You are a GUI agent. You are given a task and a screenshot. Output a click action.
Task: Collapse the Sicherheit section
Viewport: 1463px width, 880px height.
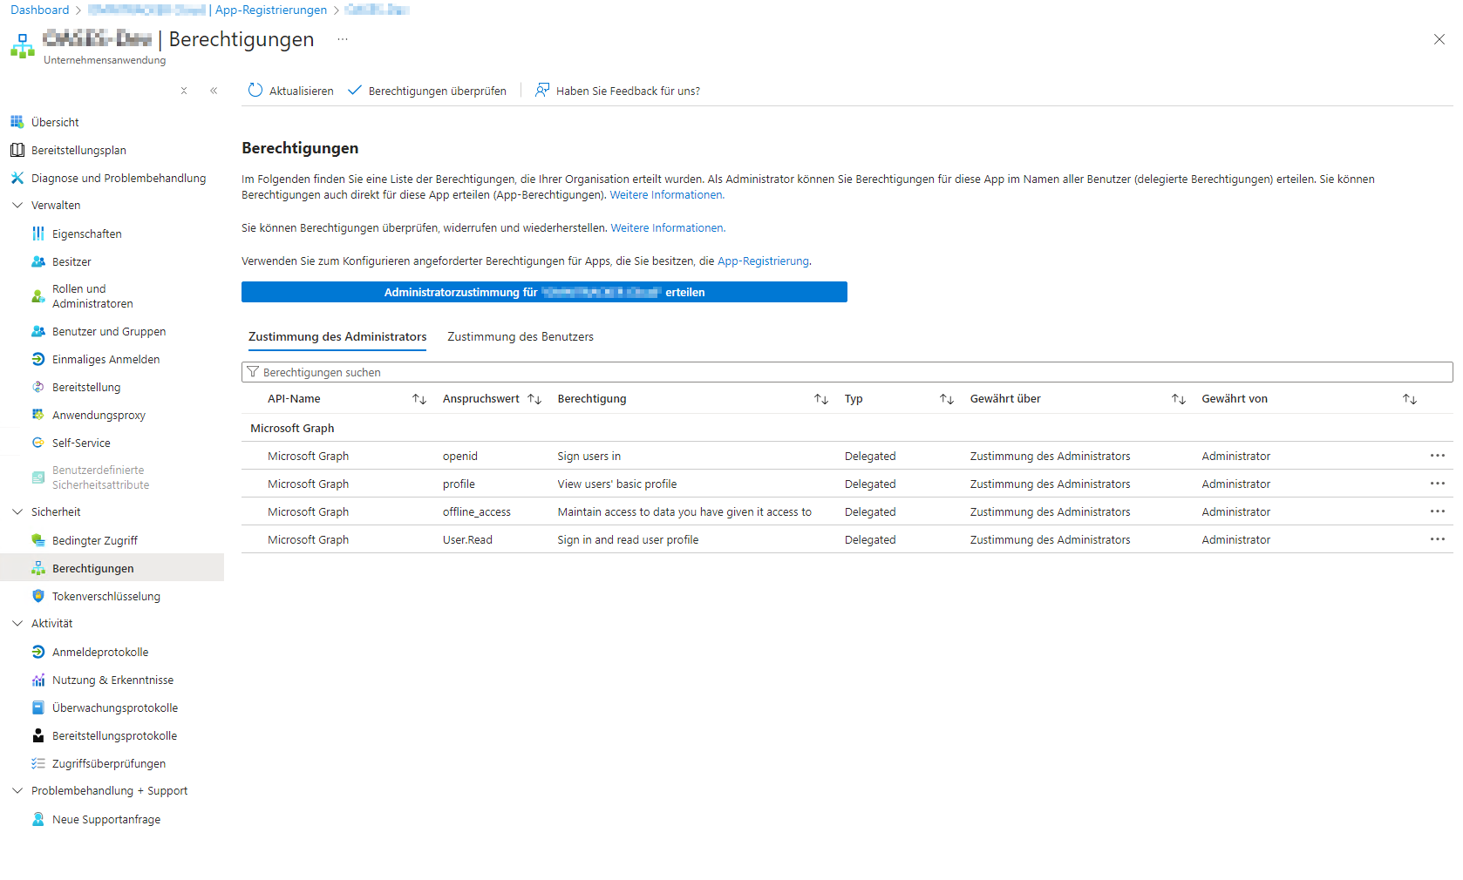pyautogui.click(x=17, y=512)
